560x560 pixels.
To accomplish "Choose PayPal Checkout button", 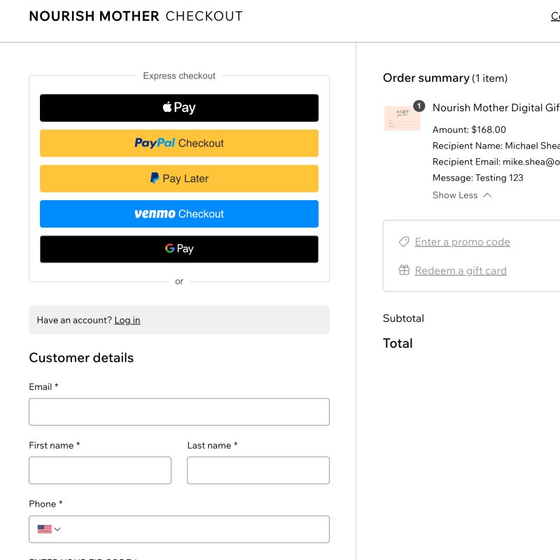I will 179,143.
